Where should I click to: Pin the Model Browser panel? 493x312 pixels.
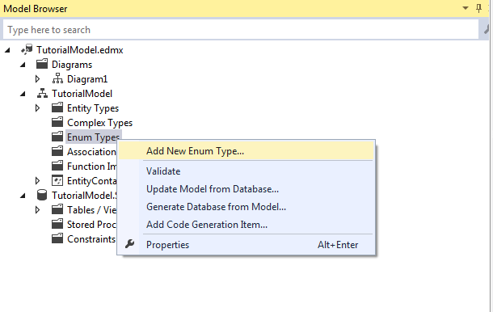click(478, 9)
